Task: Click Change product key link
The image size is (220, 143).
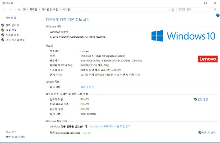Action: coord(208,133)
